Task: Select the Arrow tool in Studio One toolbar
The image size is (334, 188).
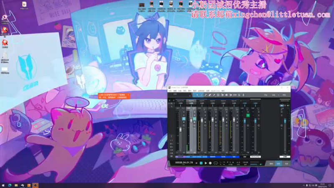Action: coord(197,95)
